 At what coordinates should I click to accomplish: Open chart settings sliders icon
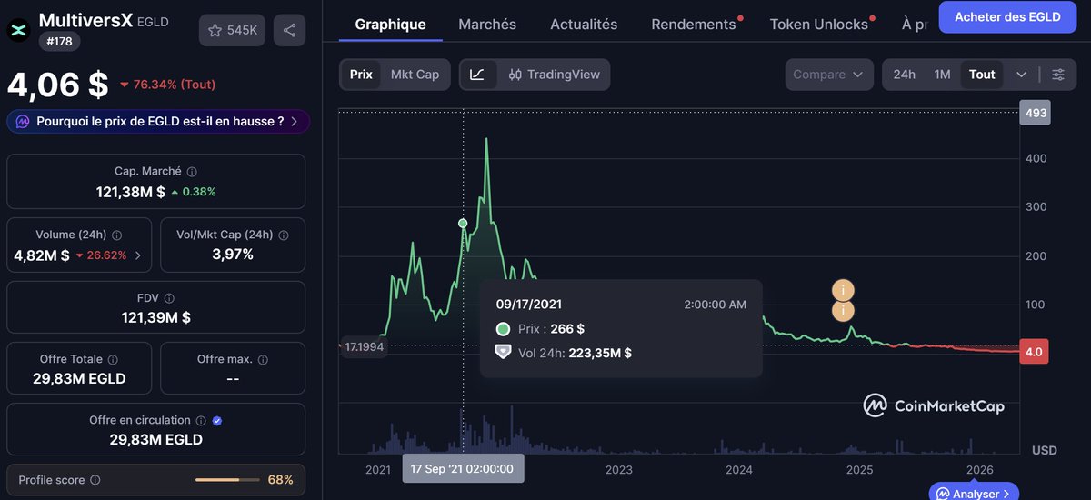pos(1057,75)
